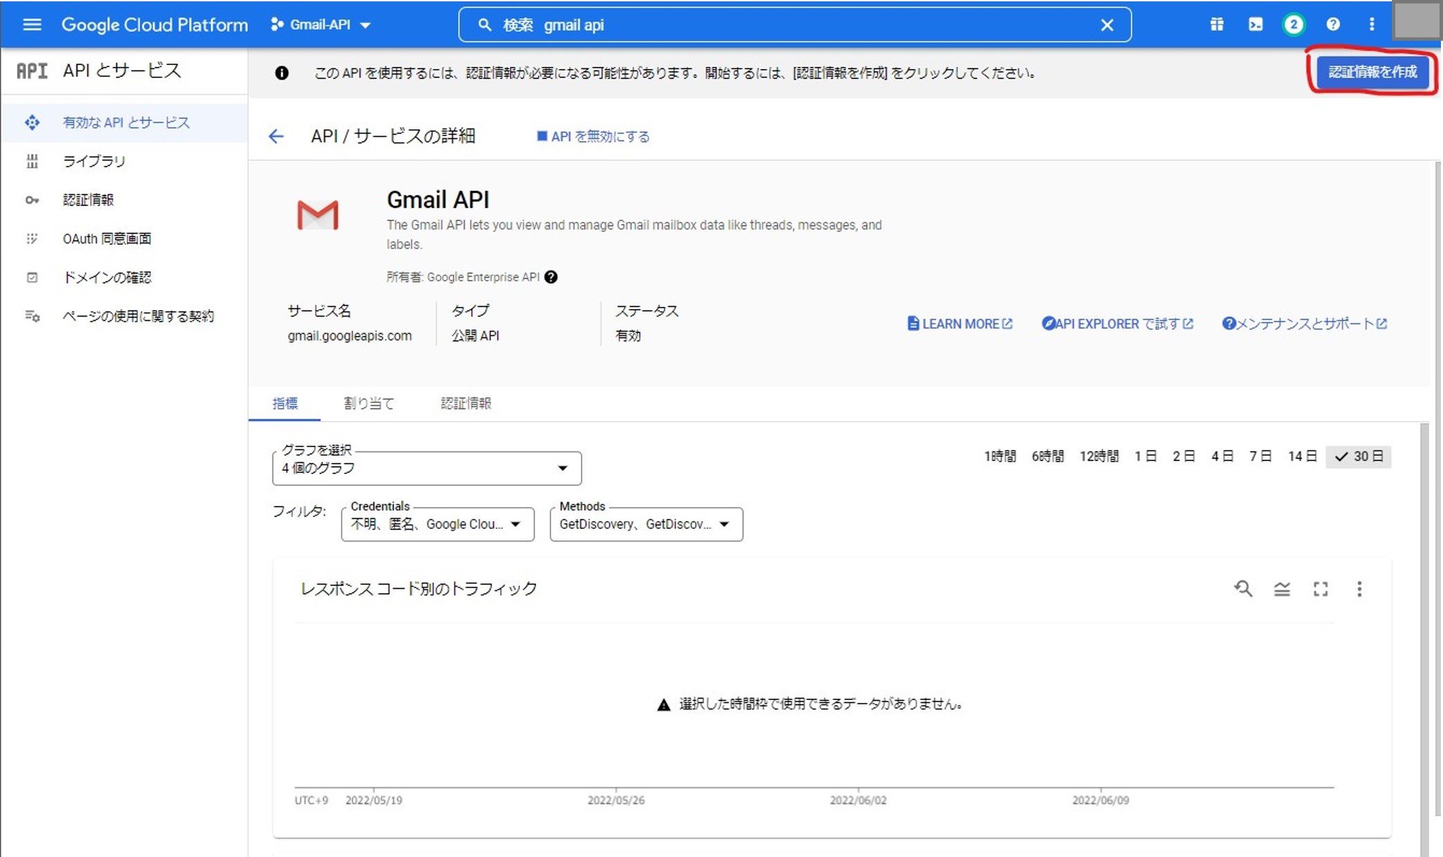Click the OAuth consent screen icon
The image size is (1443, 857).
click(x=32, y=238)
